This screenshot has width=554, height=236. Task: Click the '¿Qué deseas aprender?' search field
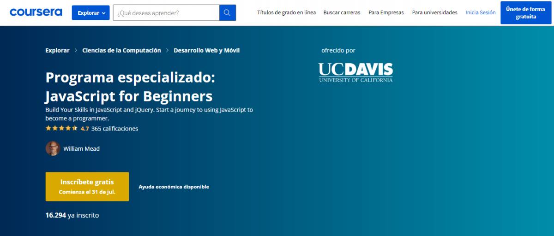[166, 13]
